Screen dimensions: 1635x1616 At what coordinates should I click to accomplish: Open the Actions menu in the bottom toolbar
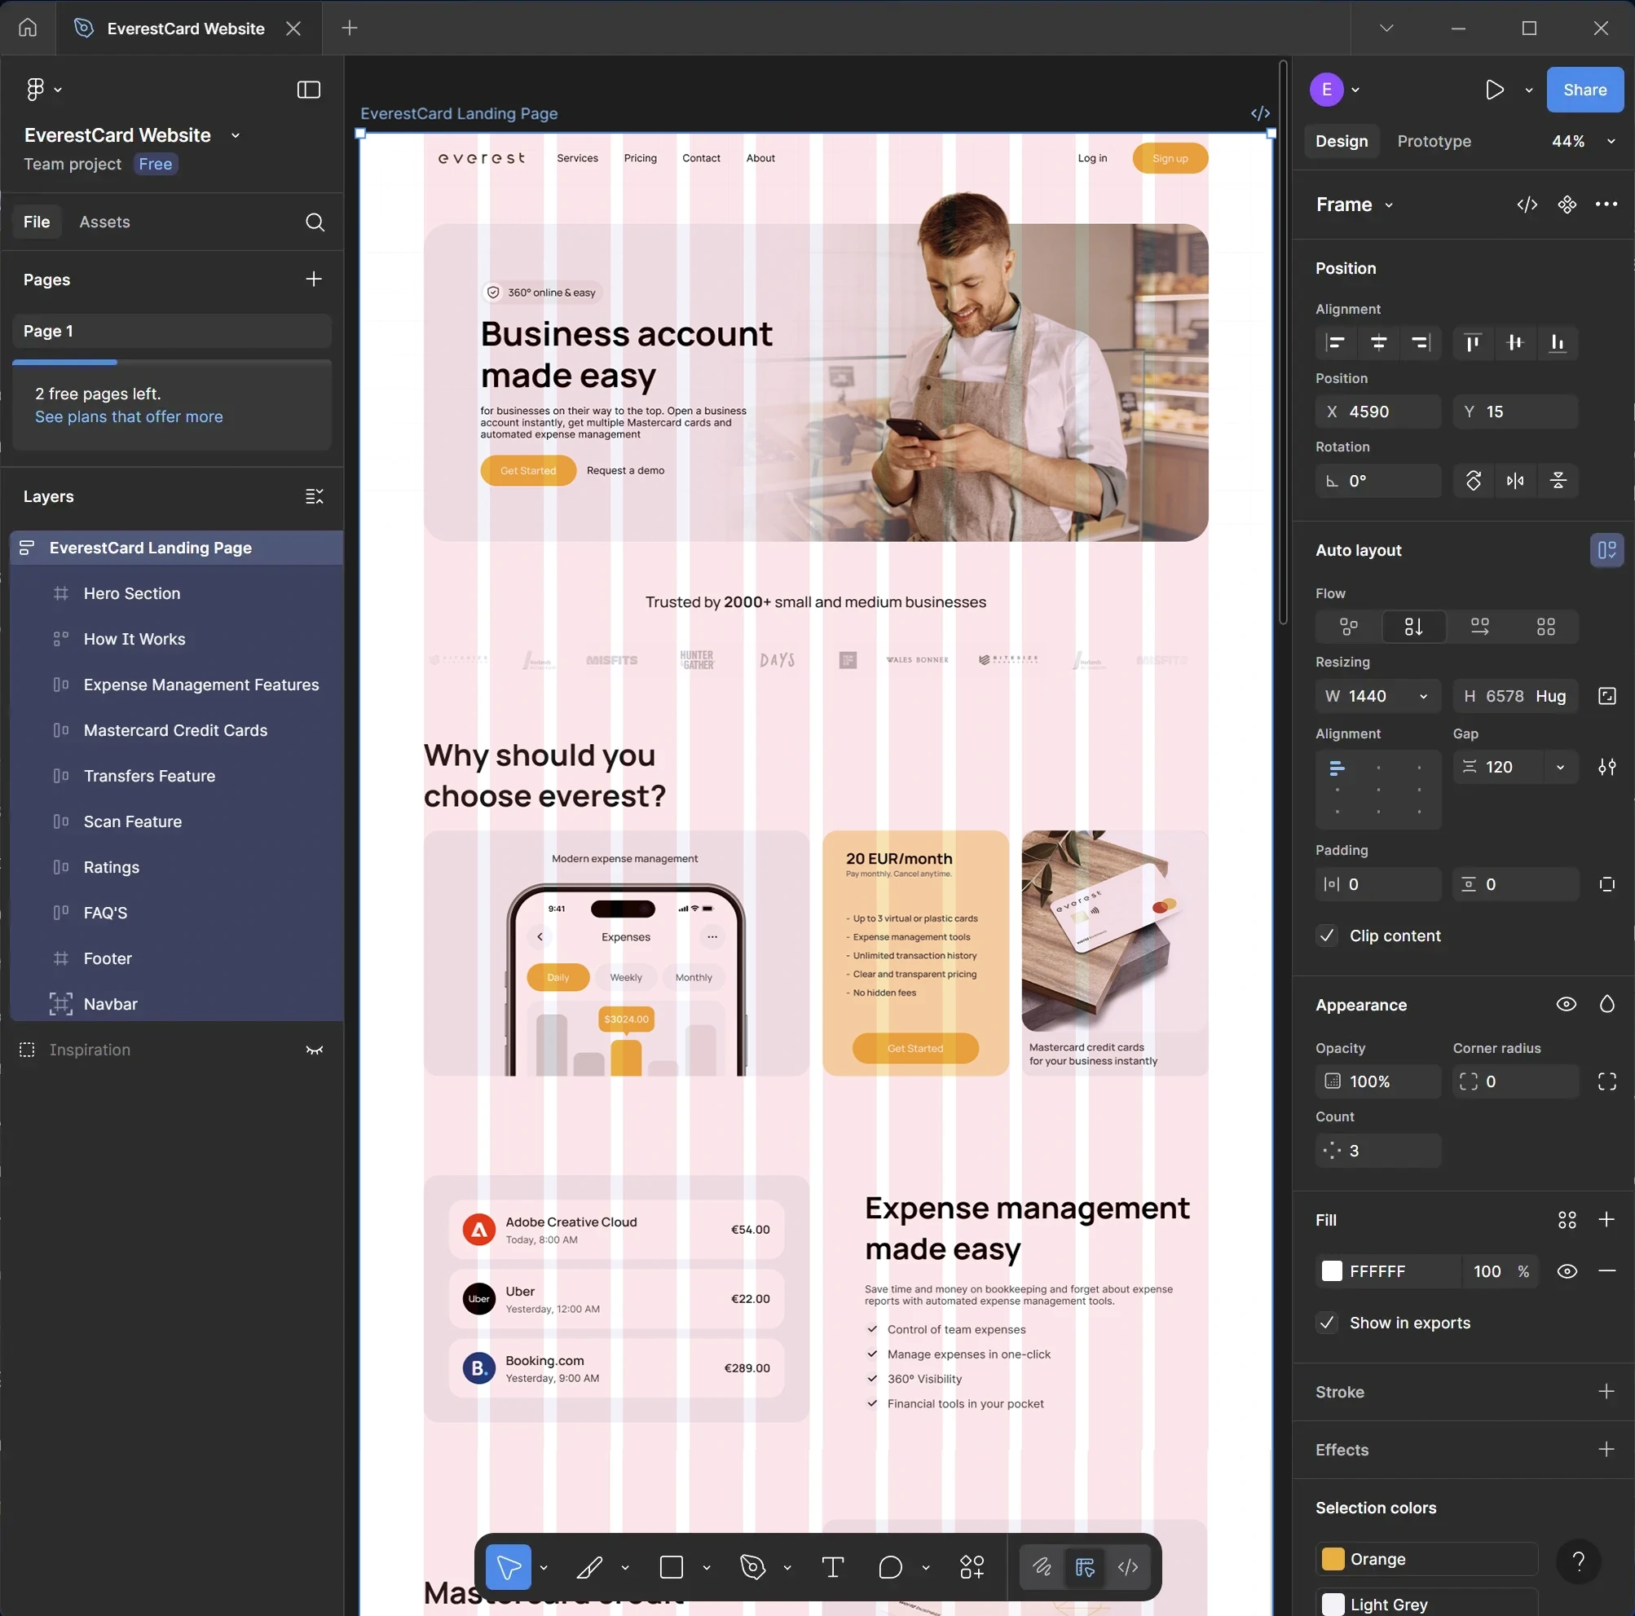pyautogui.click(x=972, y=1567)
